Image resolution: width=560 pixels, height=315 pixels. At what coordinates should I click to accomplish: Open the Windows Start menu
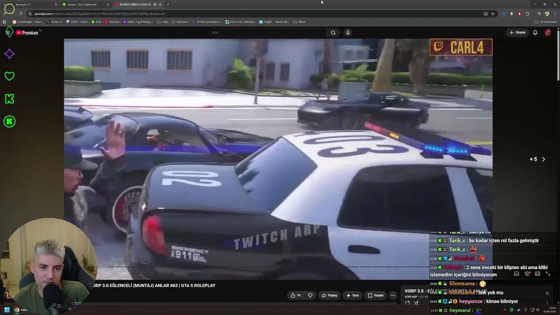[7, 310]
